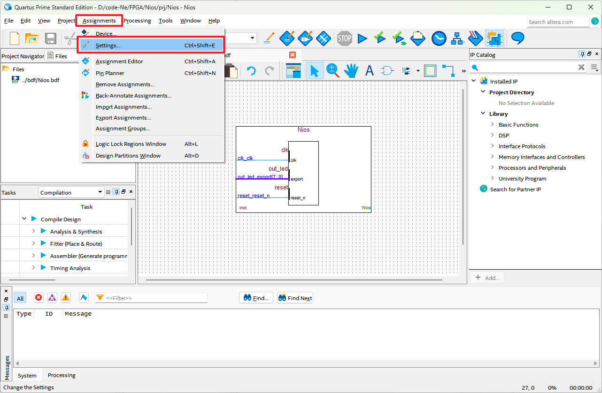Open the Assignment Editor toolbar icon

(x=287, y=38)
